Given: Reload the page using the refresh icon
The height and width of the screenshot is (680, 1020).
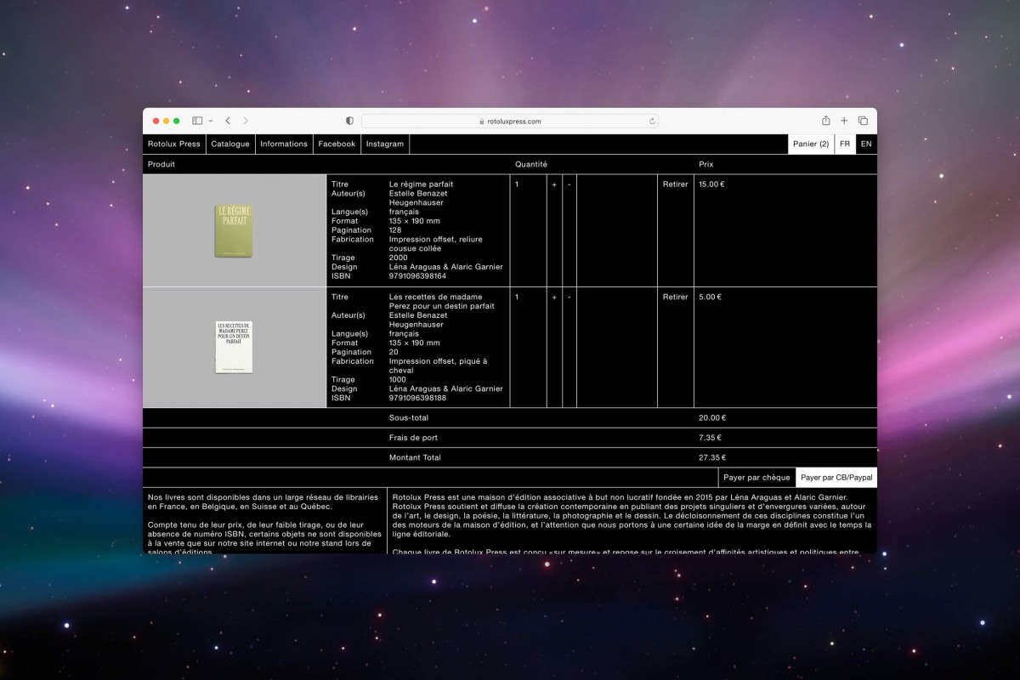Looking at the screenshot, I should click(652, 121).
